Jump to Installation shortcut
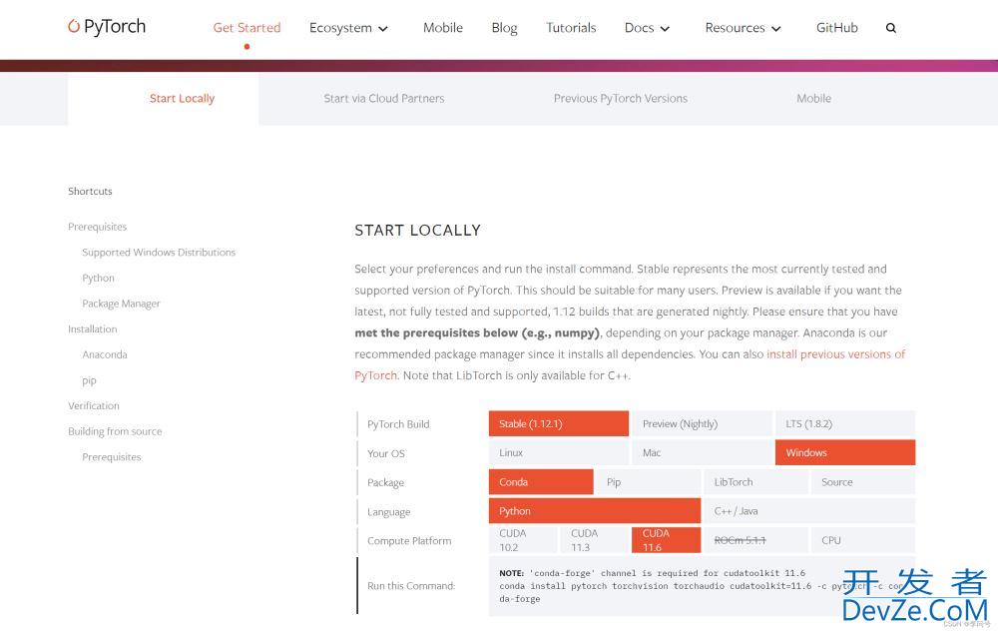Screen dimensions: 998x632 click(92, 329)
